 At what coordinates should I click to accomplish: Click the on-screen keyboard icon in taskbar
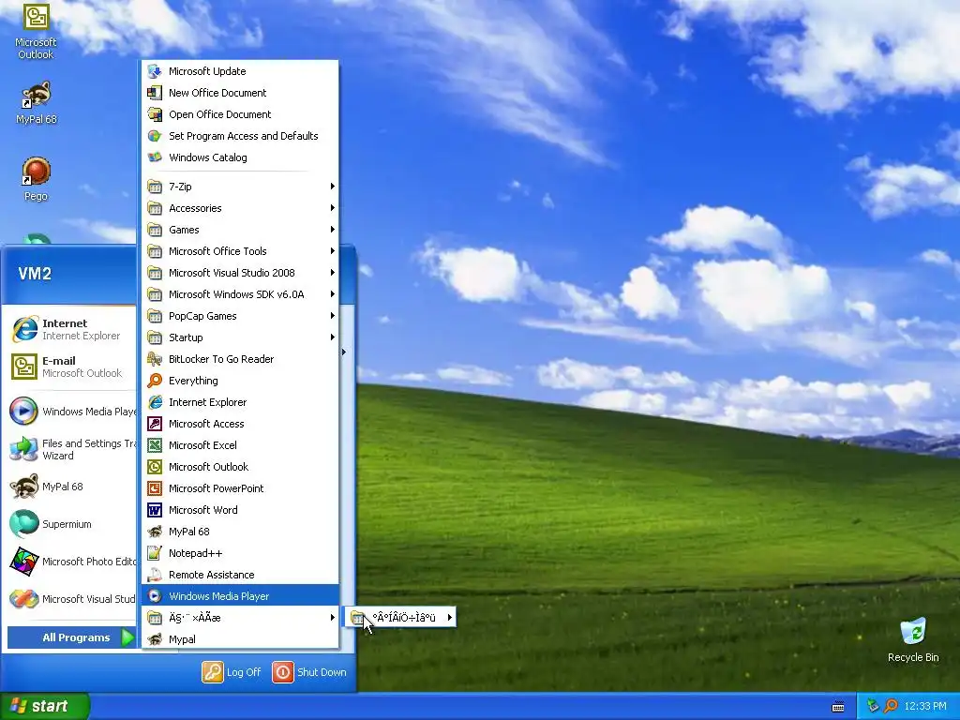click(838, 707)
